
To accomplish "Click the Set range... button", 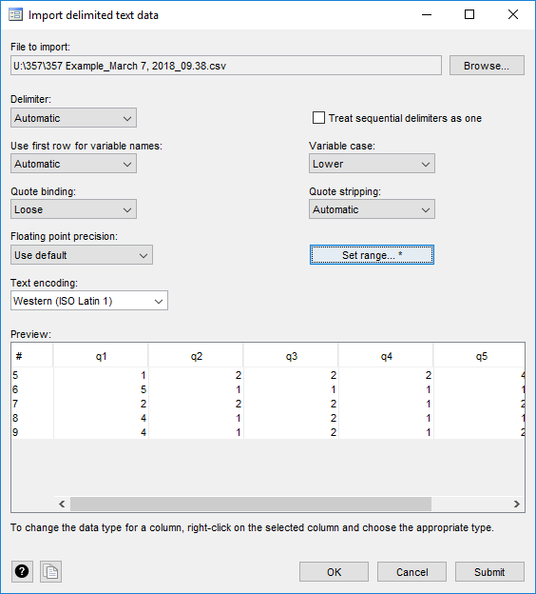I will (372, 255).
